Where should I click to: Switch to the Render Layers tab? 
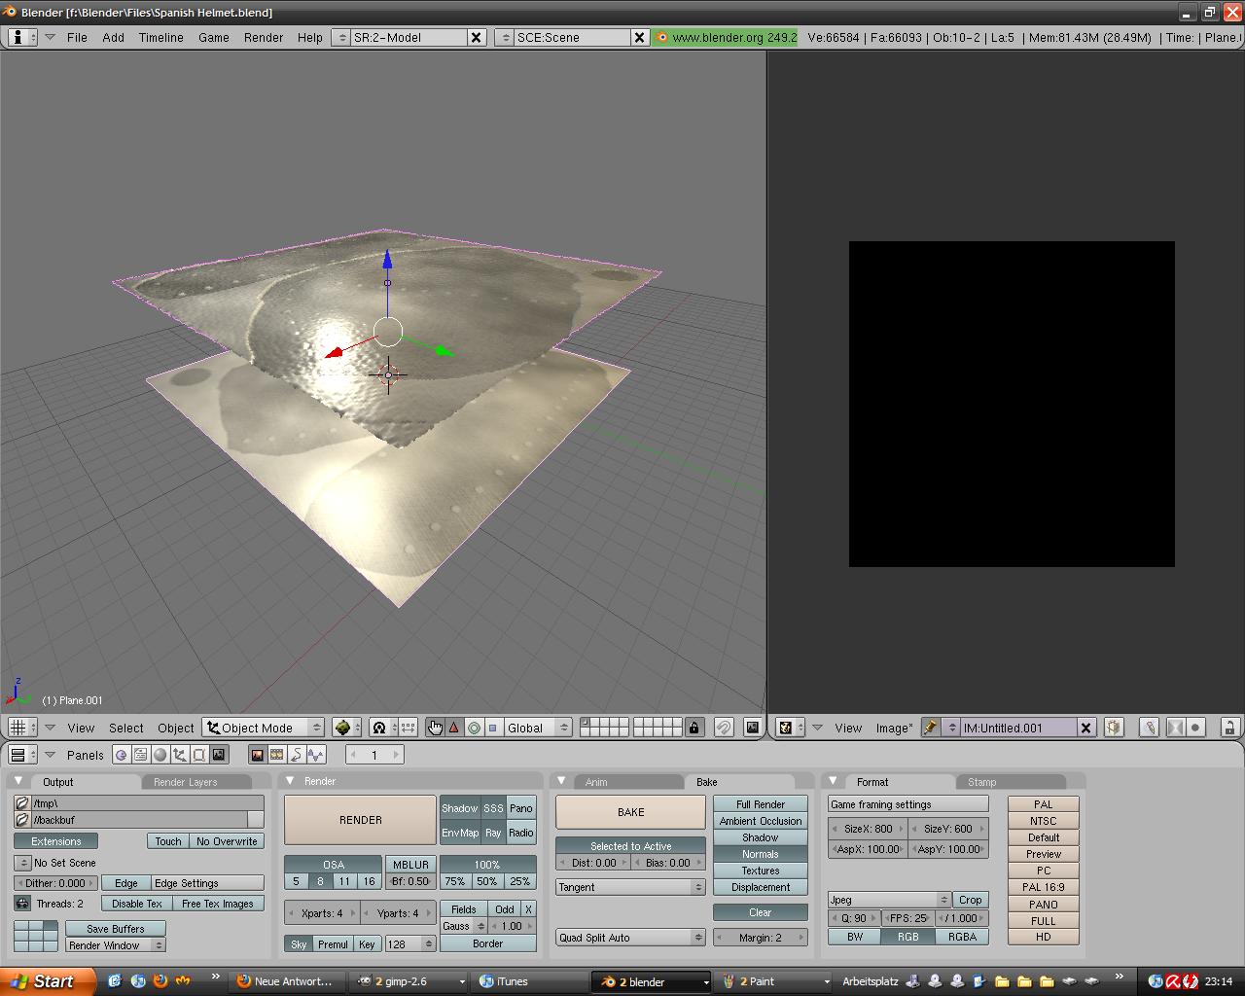coord(186,782)
